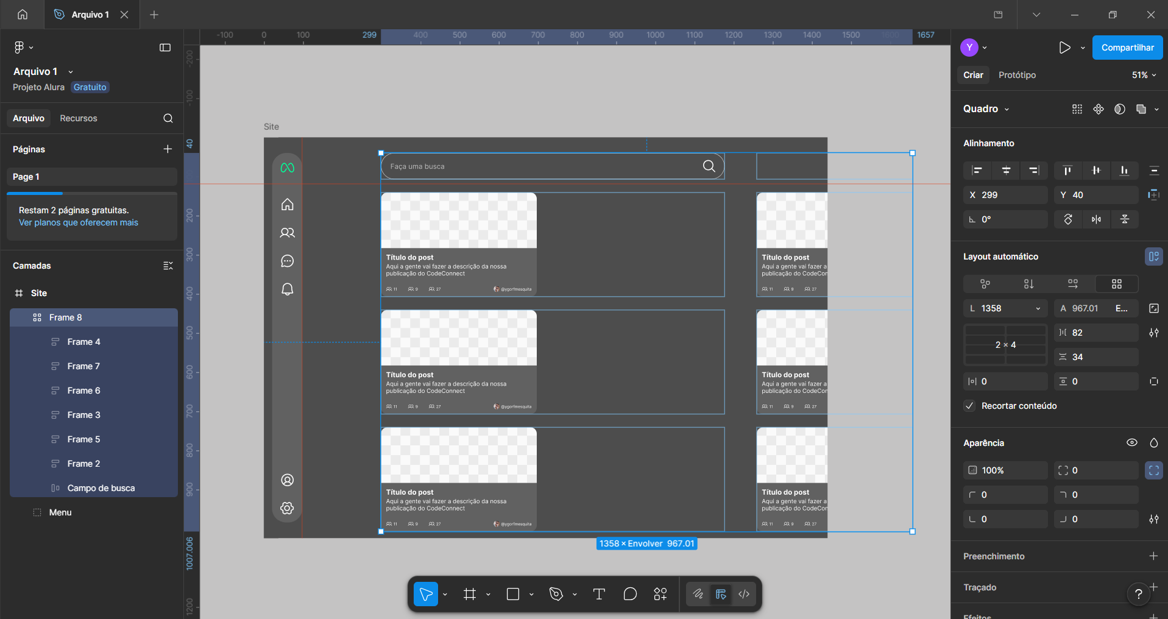The width and height of the screenshot is (1168, 619).
Task: Open the layout grid dots icon
Action: (x=1077, y=109)
